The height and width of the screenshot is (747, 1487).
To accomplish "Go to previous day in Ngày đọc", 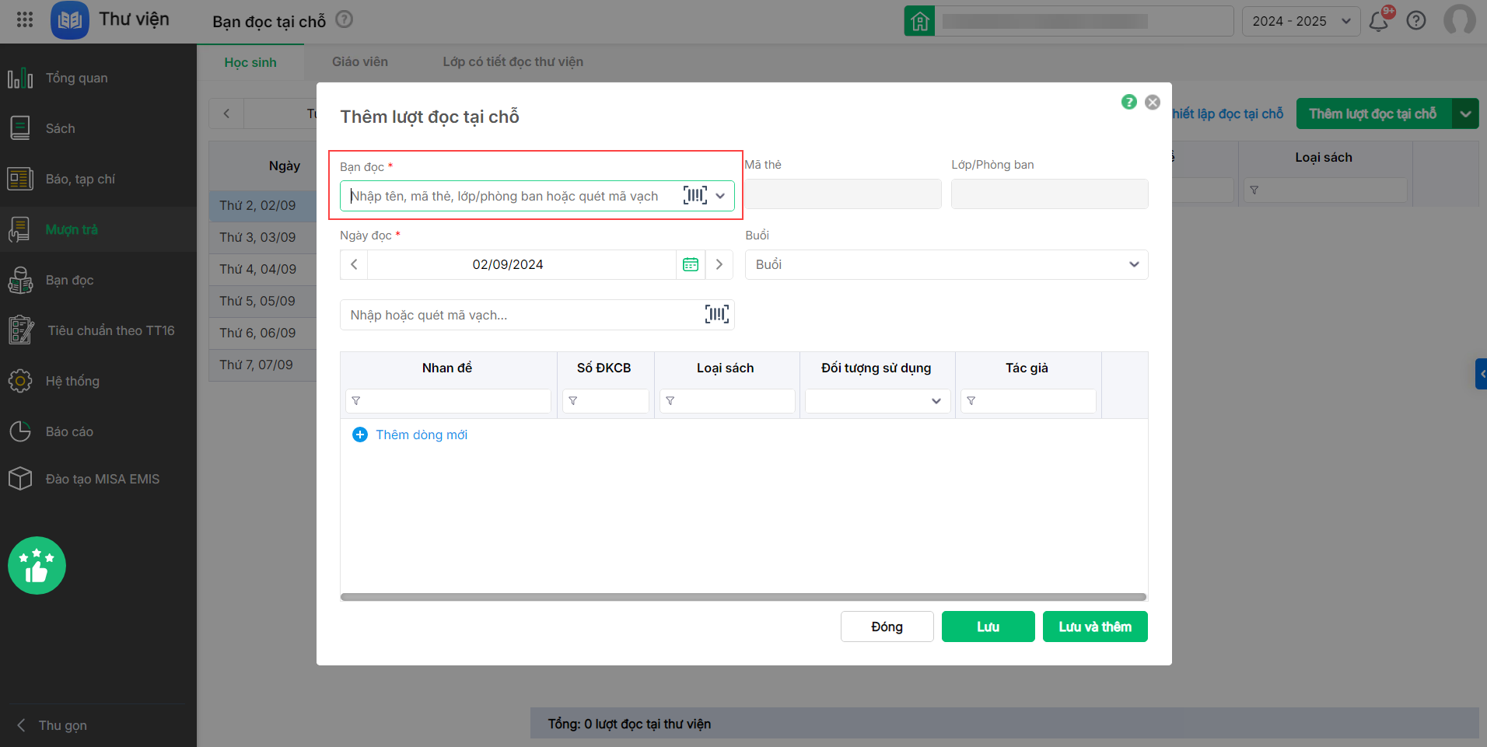I will tap(354, 264).
